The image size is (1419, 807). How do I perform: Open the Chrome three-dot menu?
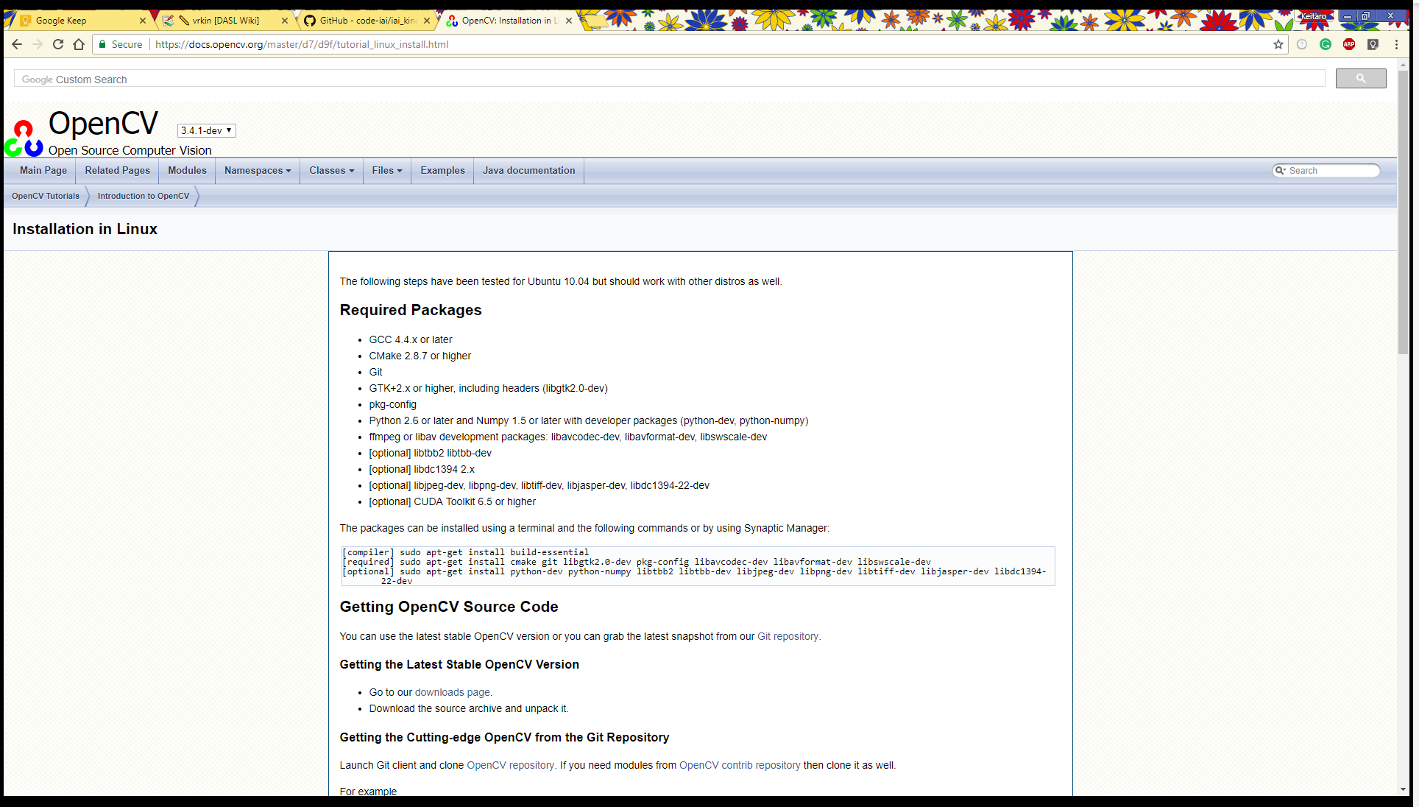(x=1396, y=44)
